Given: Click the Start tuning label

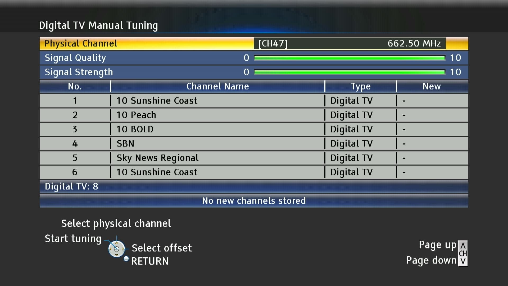Looking at the screenshot, I should [x=73, y=239].
